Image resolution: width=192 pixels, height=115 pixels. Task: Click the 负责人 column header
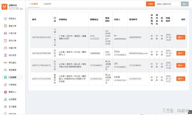(x=117, y=19)
